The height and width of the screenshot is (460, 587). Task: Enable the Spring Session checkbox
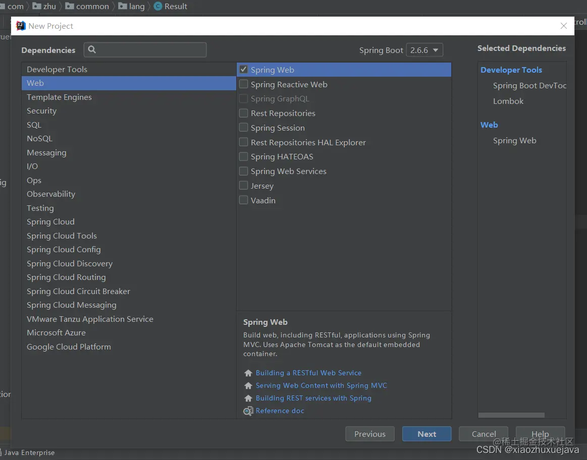(243, 128)
